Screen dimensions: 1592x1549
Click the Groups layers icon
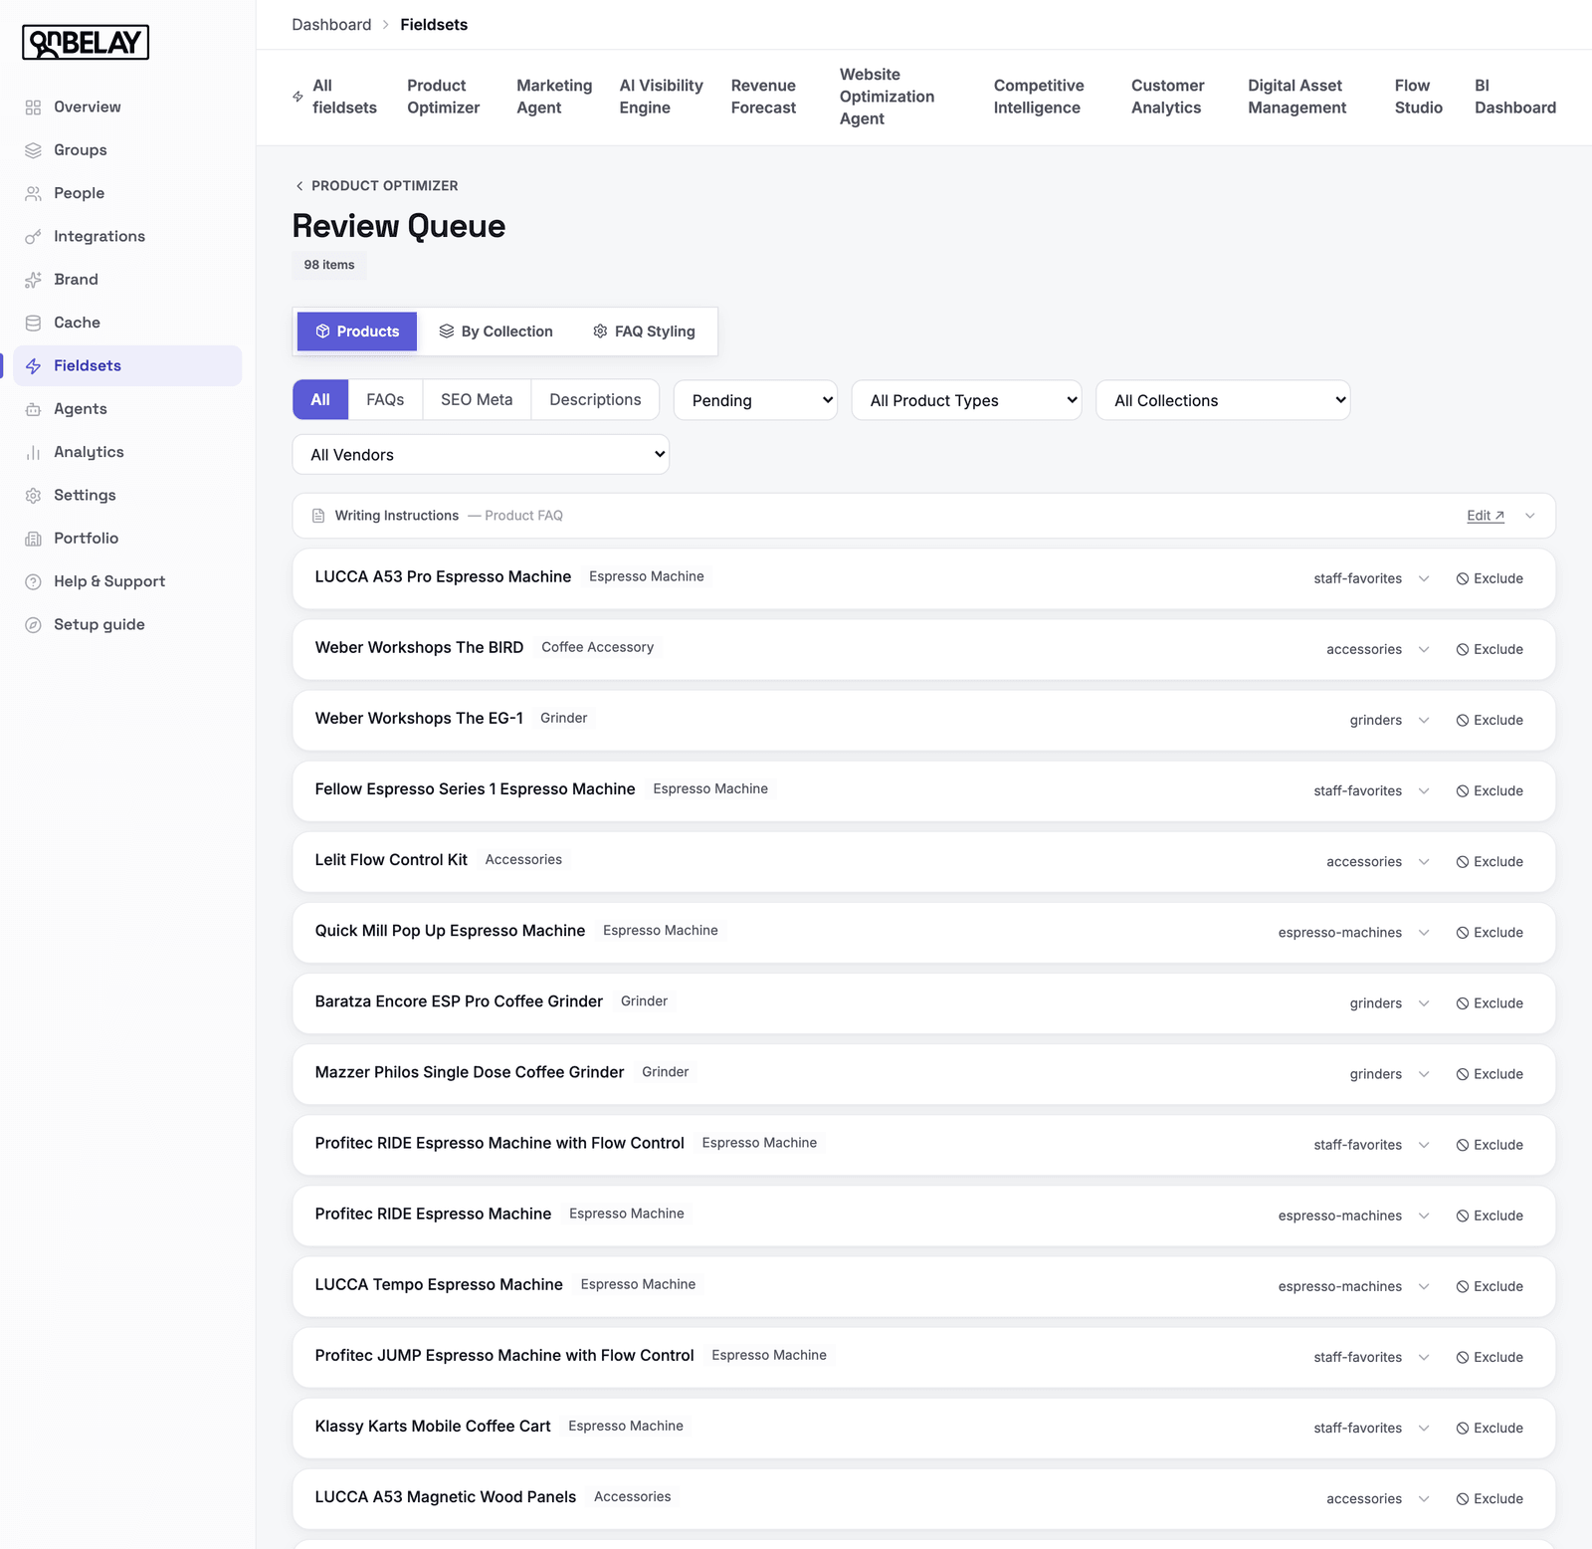click(33, 150)
